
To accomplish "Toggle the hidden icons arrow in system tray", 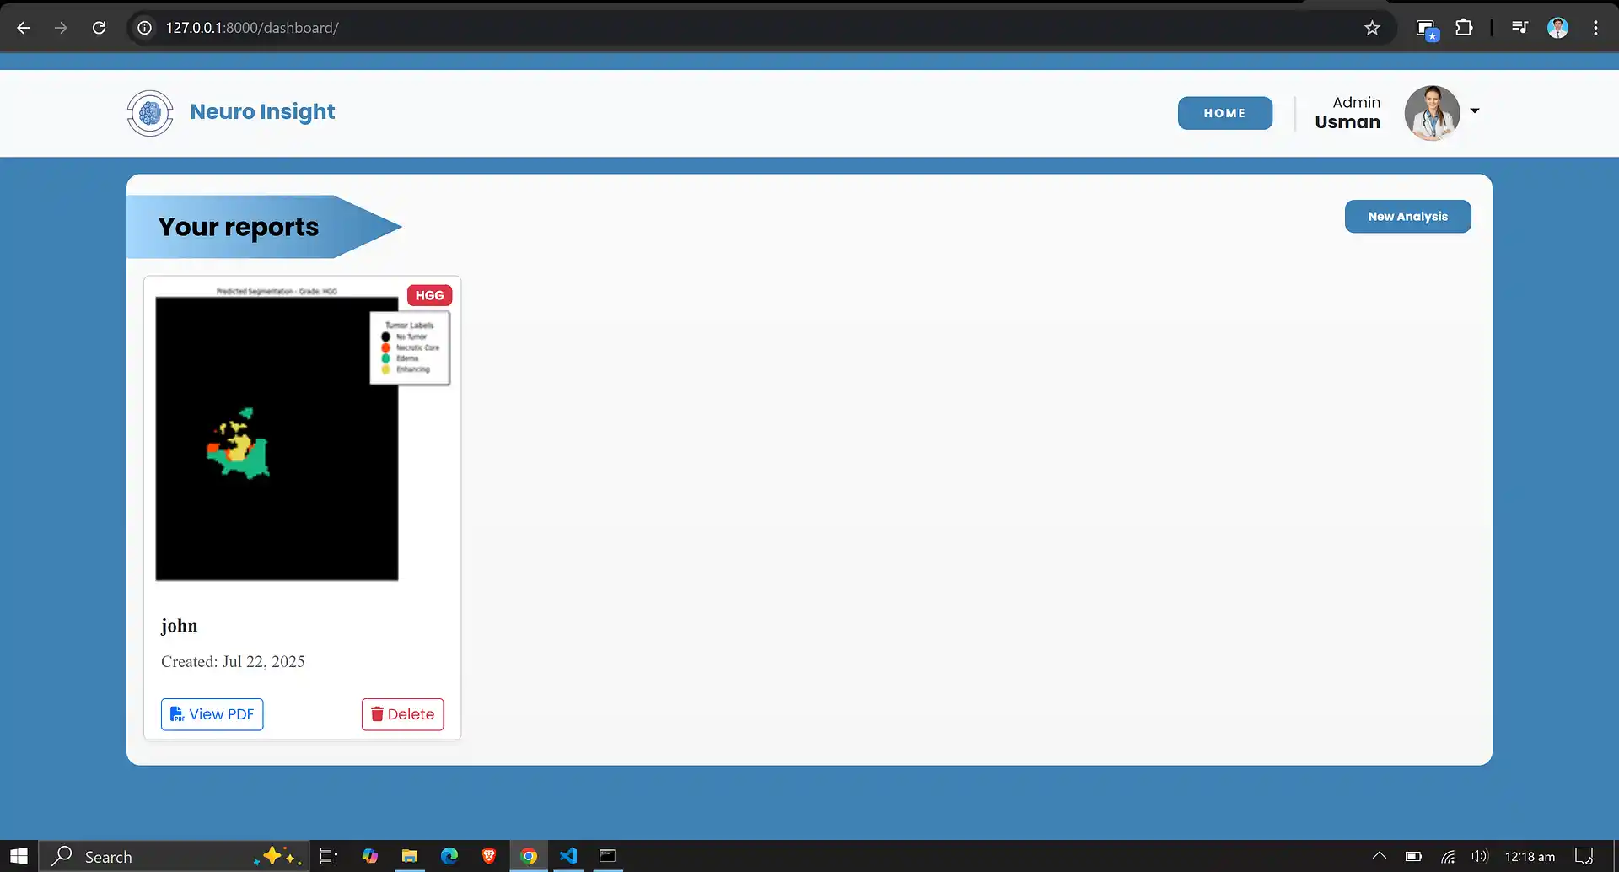I will pyautogui.click(x=1378, y=856).
